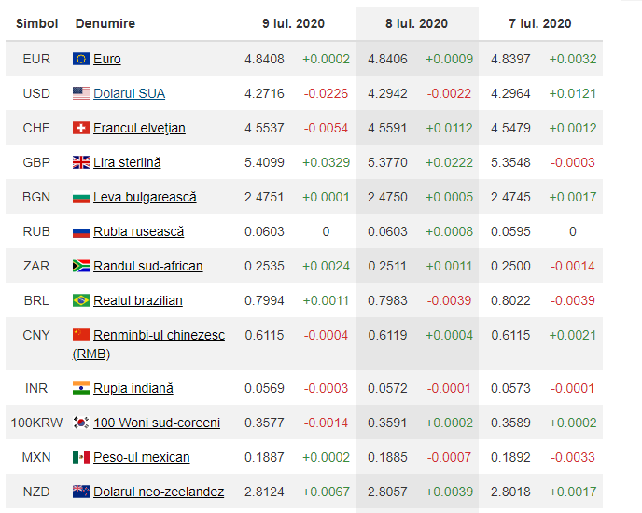Open the Lira sterlină link
Screen dimensions: 642x513
click(x=127, y=162)
